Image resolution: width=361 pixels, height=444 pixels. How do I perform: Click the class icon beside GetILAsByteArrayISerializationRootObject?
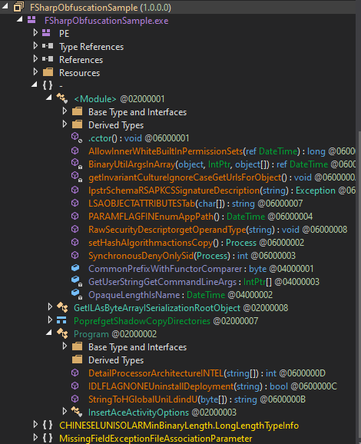[x=62, y=307]
